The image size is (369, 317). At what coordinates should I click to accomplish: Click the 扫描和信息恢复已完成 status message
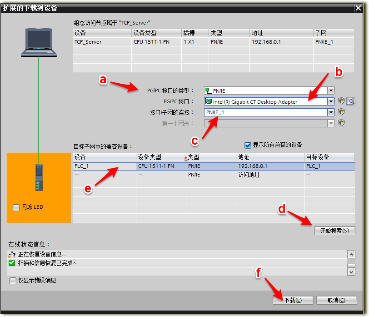[x=47, y=263]
